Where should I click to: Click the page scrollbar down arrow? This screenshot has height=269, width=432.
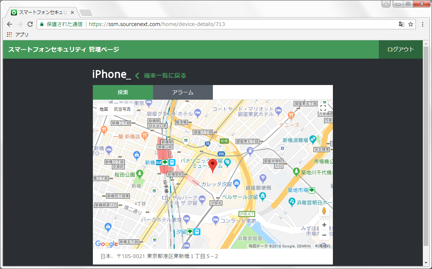pos(426,263)
